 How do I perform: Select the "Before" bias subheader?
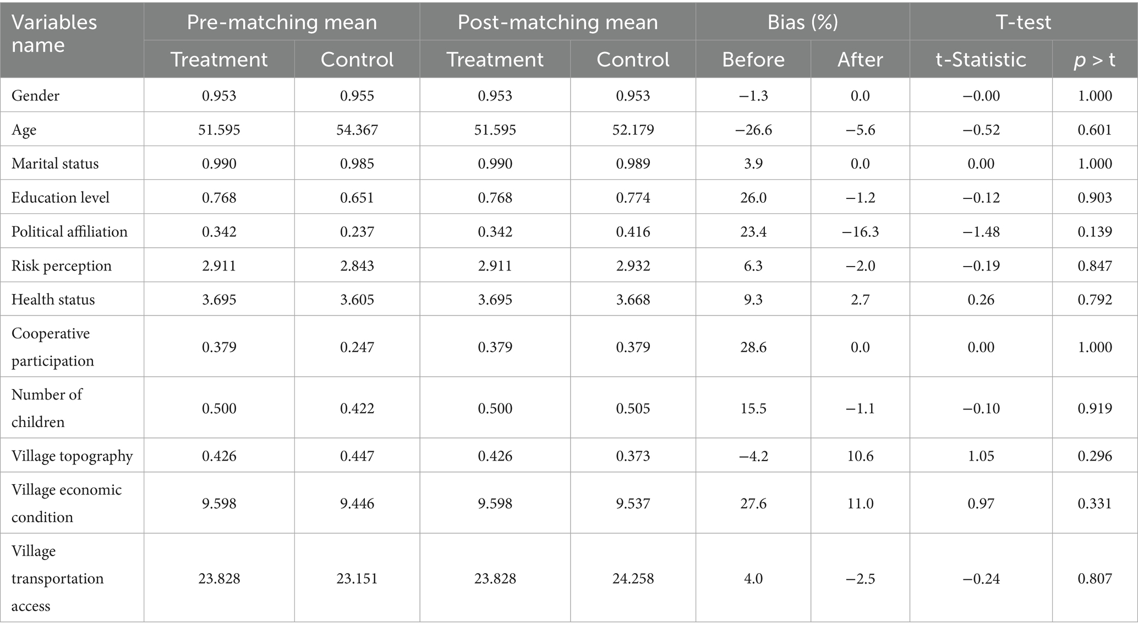click(753, 59)
